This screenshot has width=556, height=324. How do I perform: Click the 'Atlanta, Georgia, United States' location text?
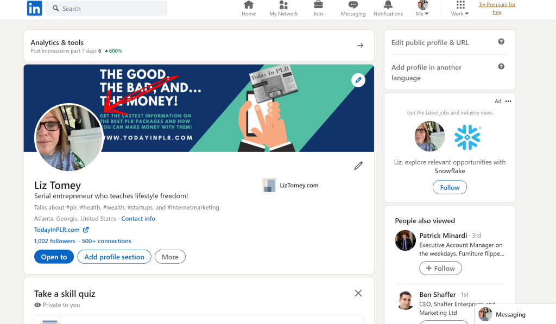coord(75,219)
